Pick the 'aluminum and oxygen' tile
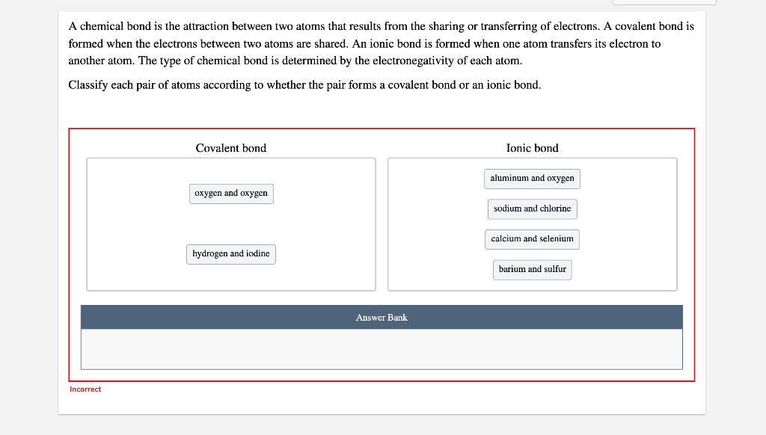 (x=533, y=179)
